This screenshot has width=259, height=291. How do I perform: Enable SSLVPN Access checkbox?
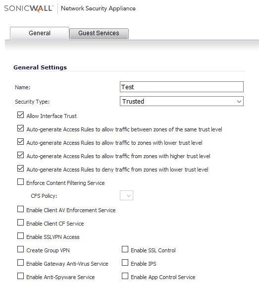click(x=20, y=236)
